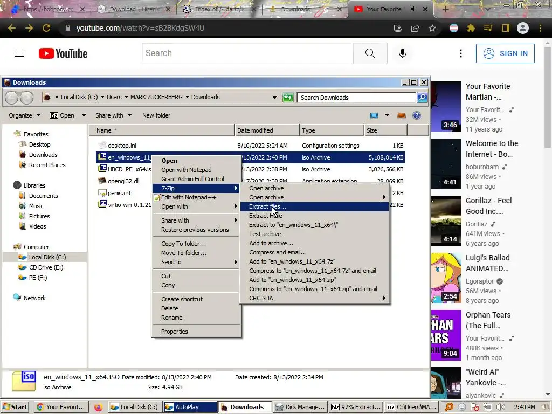The image size is (552, 414).
Task: Go to YouTube home via logo
Action: tap(63, 53)
